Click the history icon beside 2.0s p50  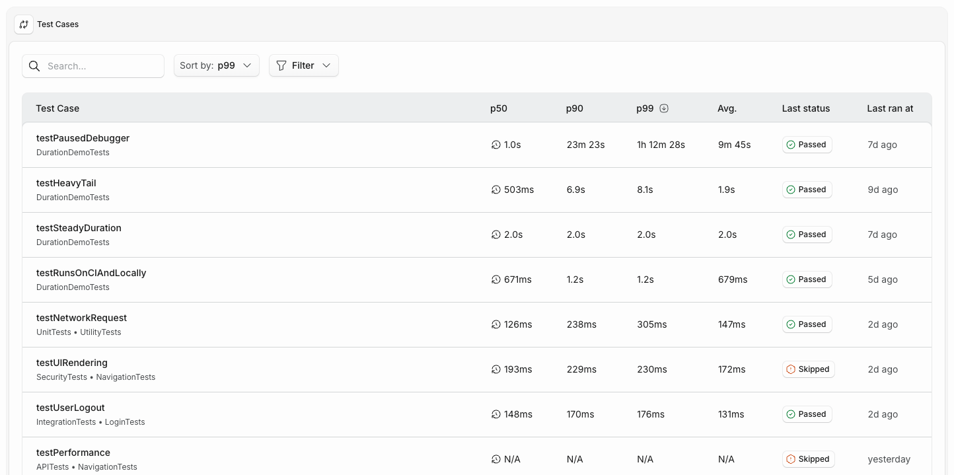(x=496, y=235)
